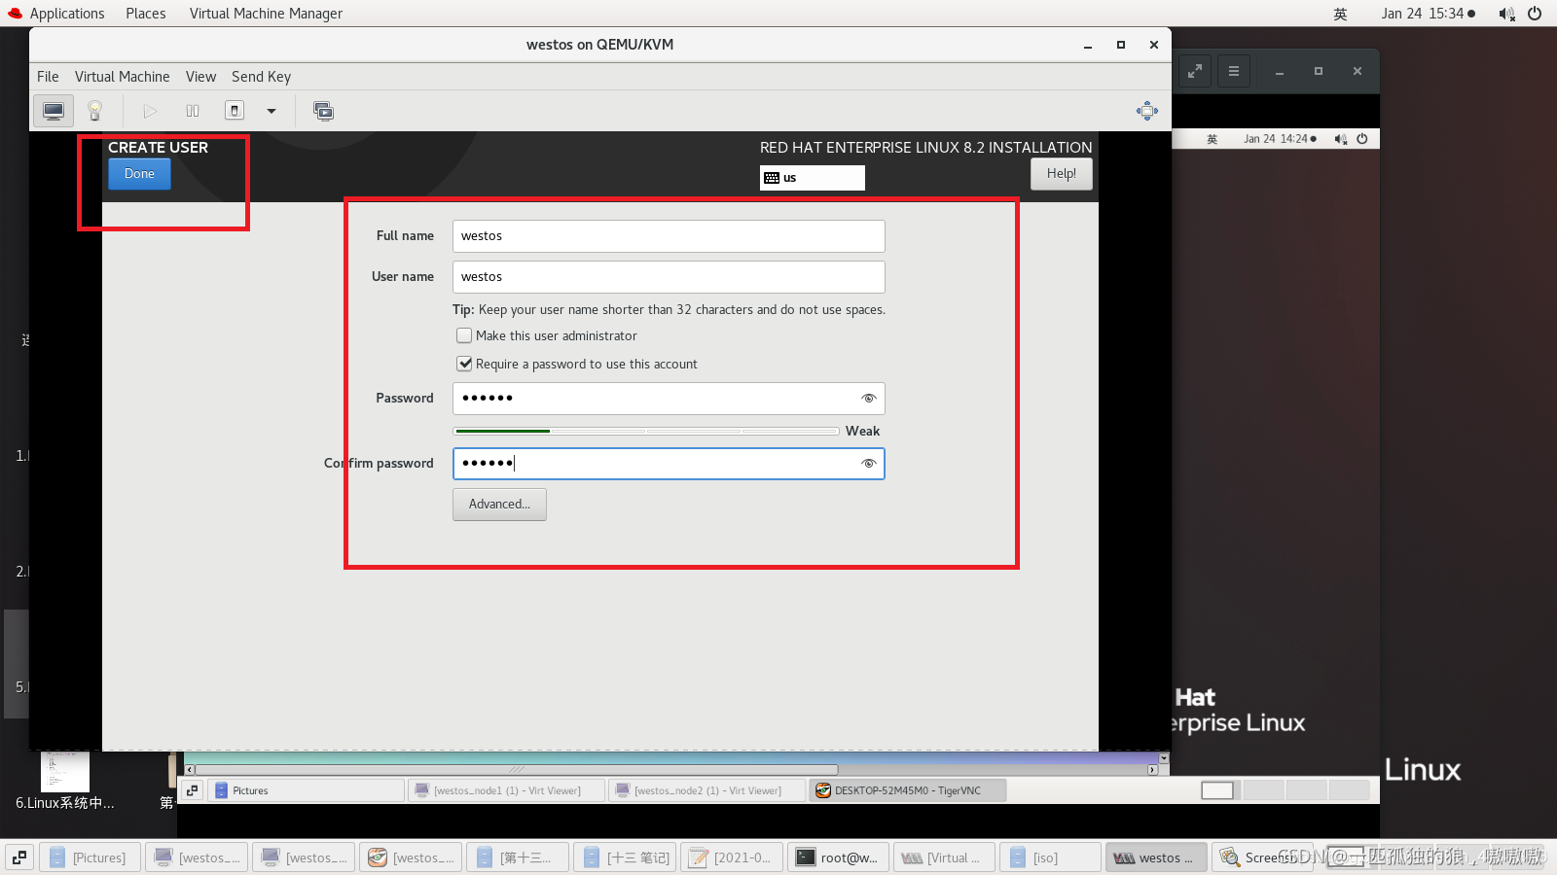Select DESKTOP-52M45M0 TigerVNC task
1557x875 pixels.
[908, 790]
